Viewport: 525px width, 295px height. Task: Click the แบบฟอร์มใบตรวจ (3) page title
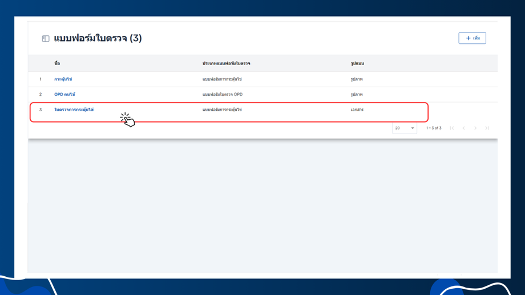[98, 38]
